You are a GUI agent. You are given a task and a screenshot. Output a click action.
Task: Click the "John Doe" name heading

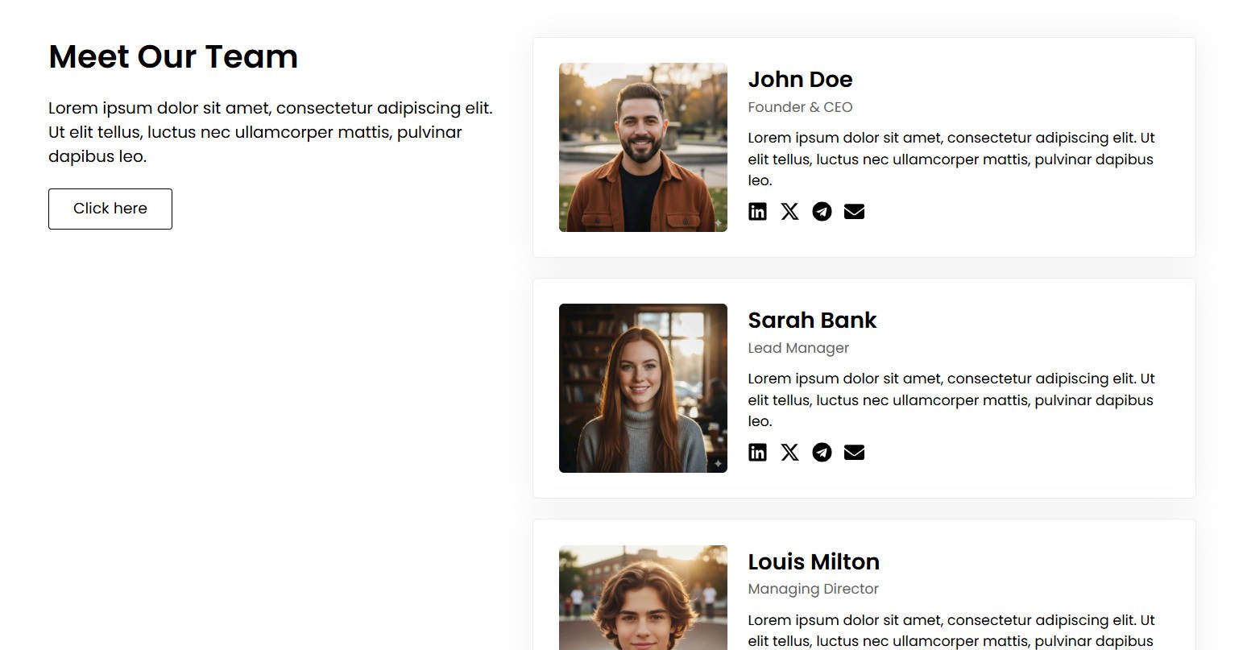[800, 80]
